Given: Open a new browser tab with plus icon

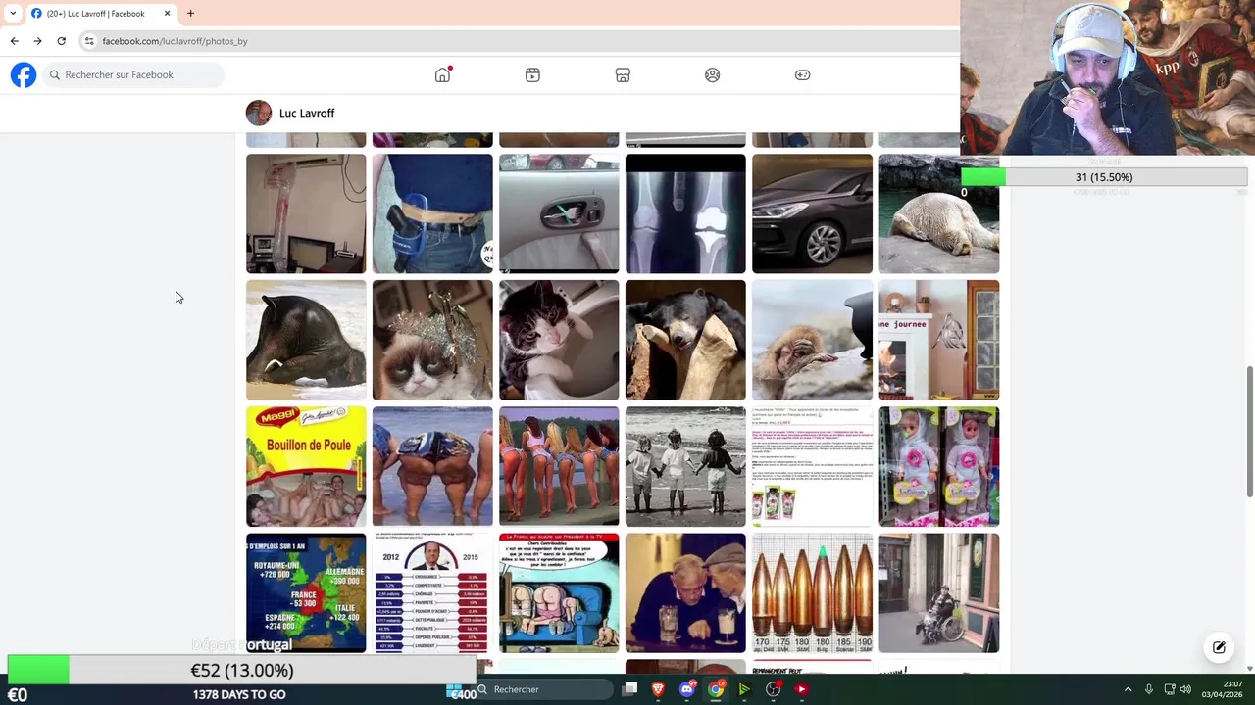Looking at the screenshot, I should point(190,13).
